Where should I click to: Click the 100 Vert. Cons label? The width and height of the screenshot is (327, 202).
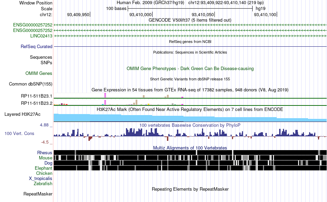19,134
